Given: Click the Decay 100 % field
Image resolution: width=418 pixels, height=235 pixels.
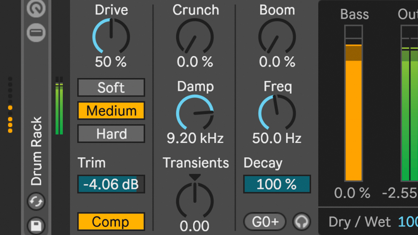Looking at the screenshot, I should point(277,184).
